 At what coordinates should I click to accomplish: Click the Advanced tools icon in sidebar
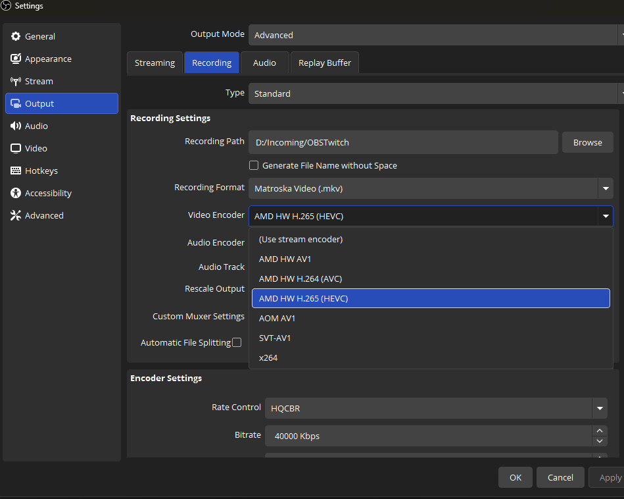(16, 216)
